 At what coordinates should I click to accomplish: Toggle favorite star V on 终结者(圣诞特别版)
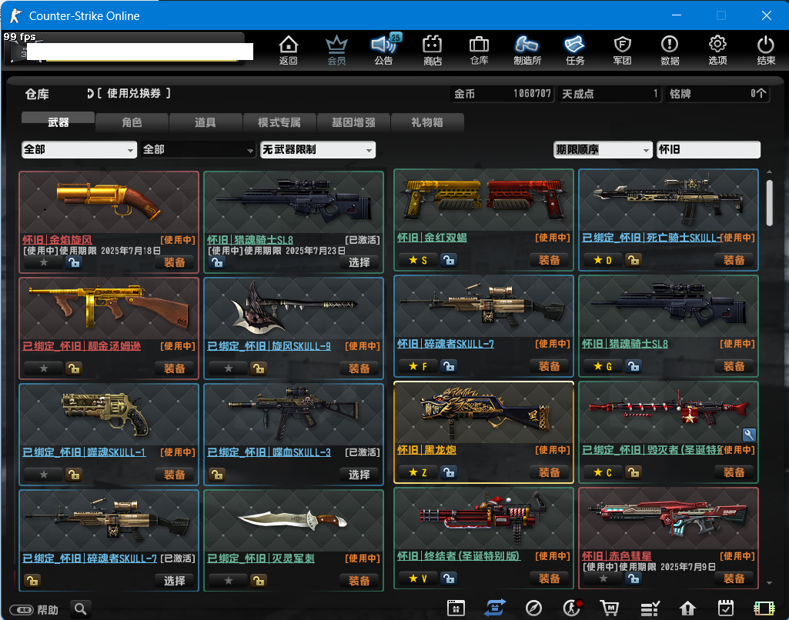[418, 578]
